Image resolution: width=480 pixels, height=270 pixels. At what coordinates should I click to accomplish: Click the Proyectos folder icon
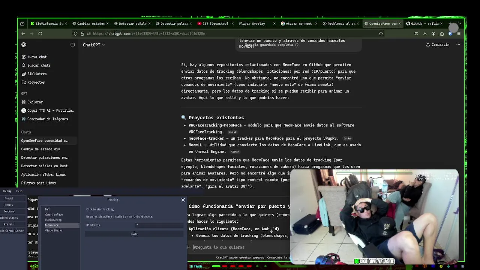pos(24,82)
